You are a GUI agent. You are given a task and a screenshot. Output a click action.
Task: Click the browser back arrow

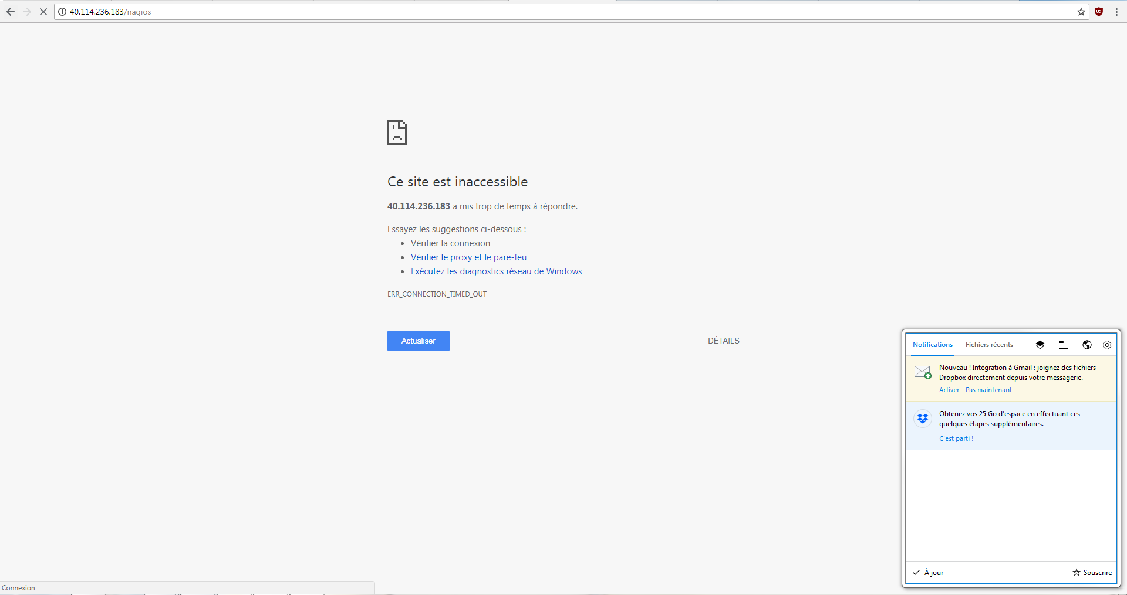click(x=11, y=12)
